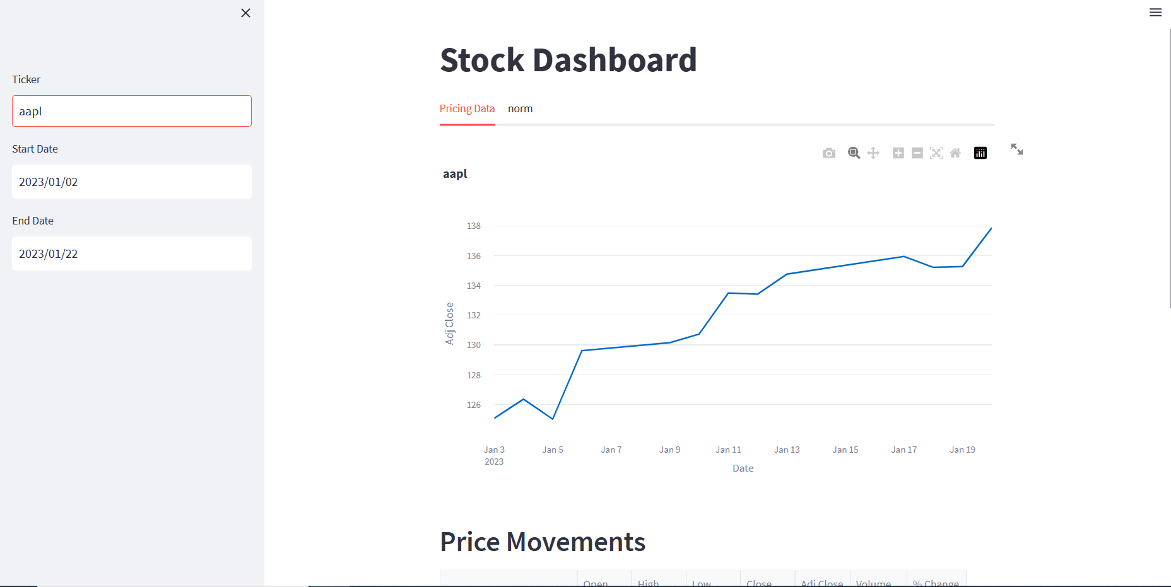Screen dimensions: 1171x587
Task: Select the aapl ticker text
Action: [x=30, y=111]
